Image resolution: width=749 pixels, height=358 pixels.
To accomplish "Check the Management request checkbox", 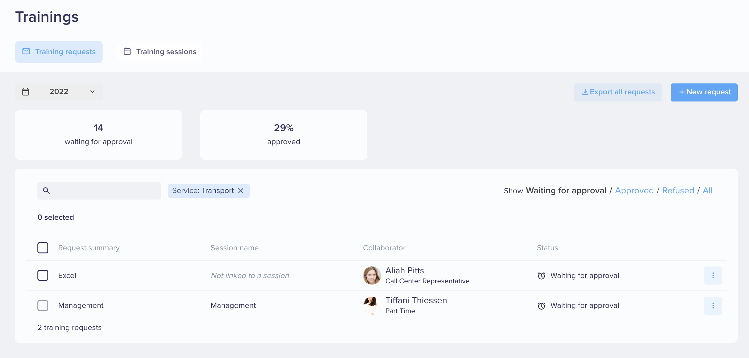I will pyautogui.click(x=43, y=305).
